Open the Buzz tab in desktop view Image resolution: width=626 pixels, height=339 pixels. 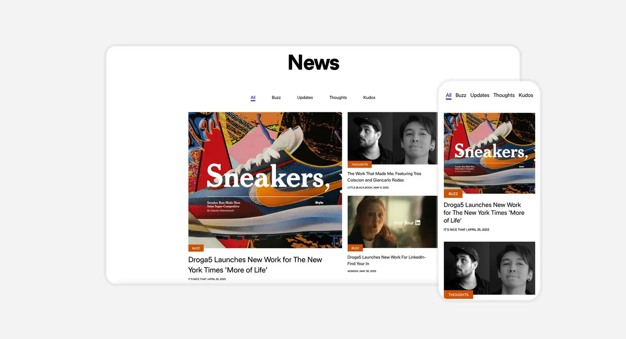pos(276,98)
